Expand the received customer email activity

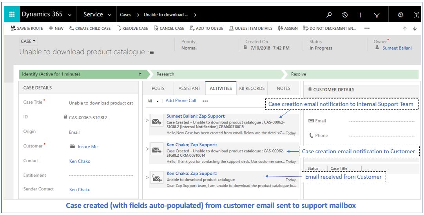pos(147,177)
